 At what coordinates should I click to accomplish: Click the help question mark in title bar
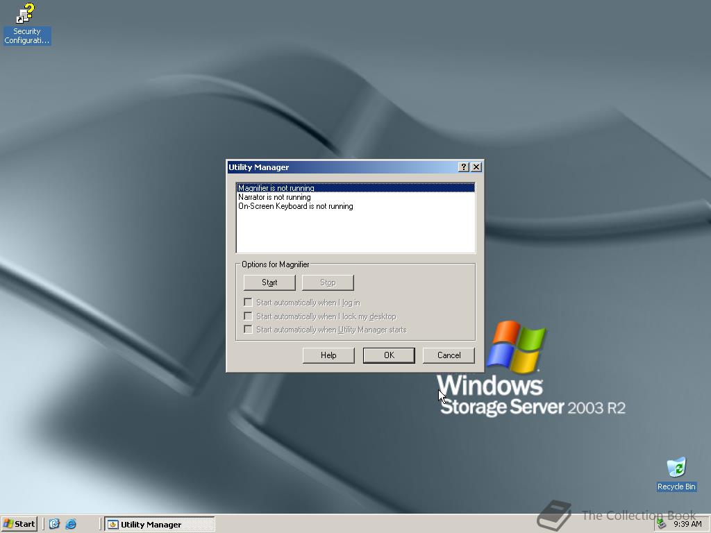(x=463, y=167)
